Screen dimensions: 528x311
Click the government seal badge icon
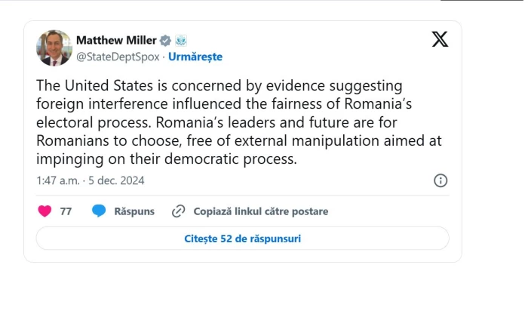(181, 40)
